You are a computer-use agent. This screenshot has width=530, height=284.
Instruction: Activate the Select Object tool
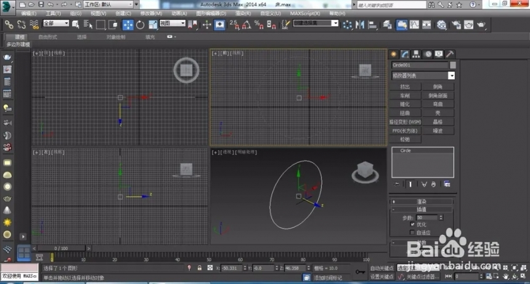point(75,25)
